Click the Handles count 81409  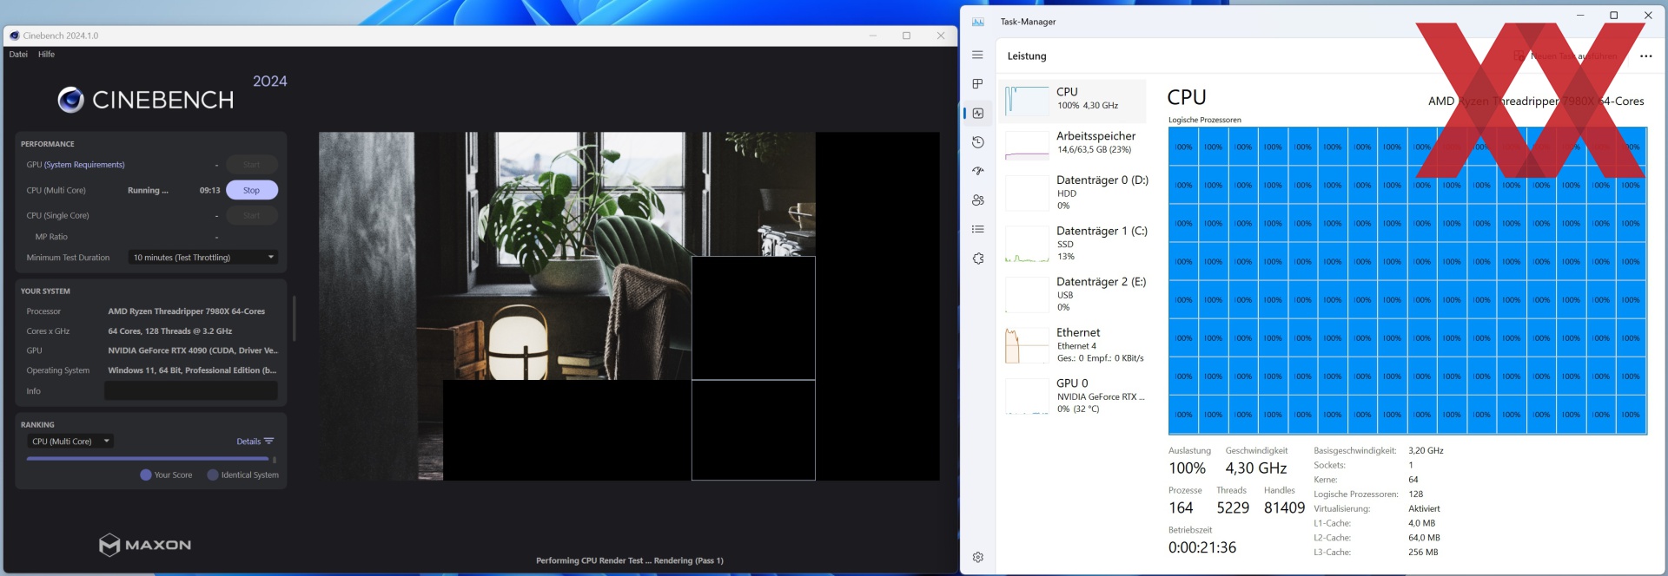point(1284,508)
